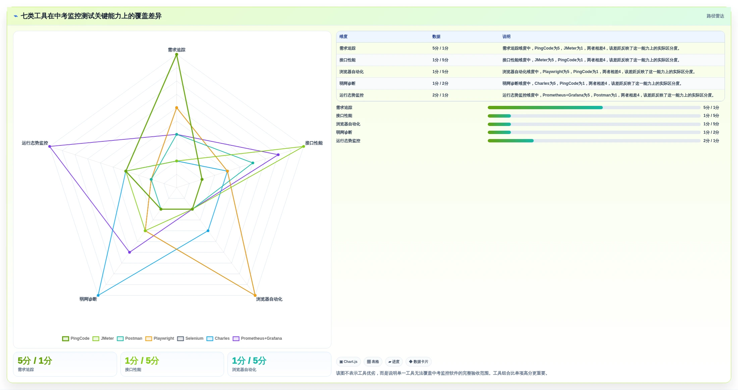The image size is (738, 390).
Task: Click the 进度 tag chip
Action: 394,362
